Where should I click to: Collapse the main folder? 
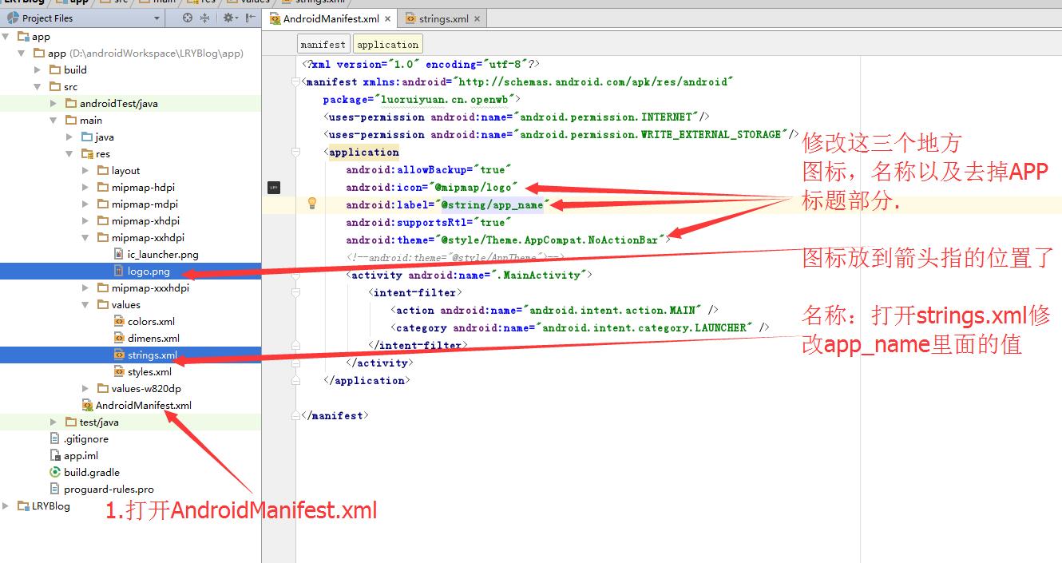tap(53, 120)
